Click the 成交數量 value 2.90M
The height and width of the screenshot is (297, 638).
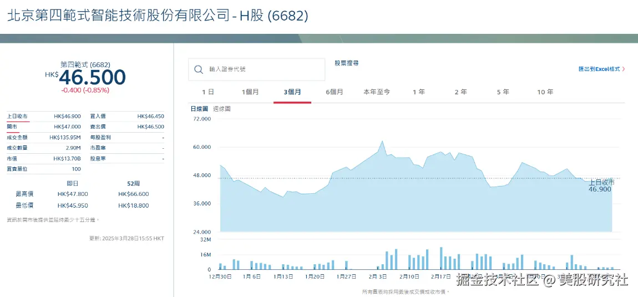click(73, 148)
